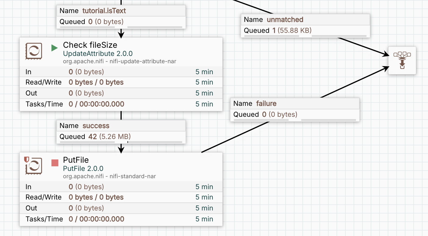Click the queued 55.88 KB size on unmatched

tap(294, 30)
